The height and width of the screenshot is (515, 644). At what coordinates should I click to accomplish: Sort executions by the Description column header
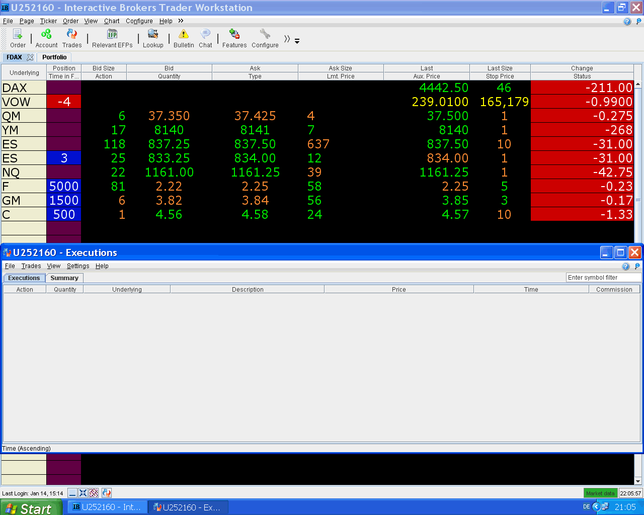[x=248, y=290]
